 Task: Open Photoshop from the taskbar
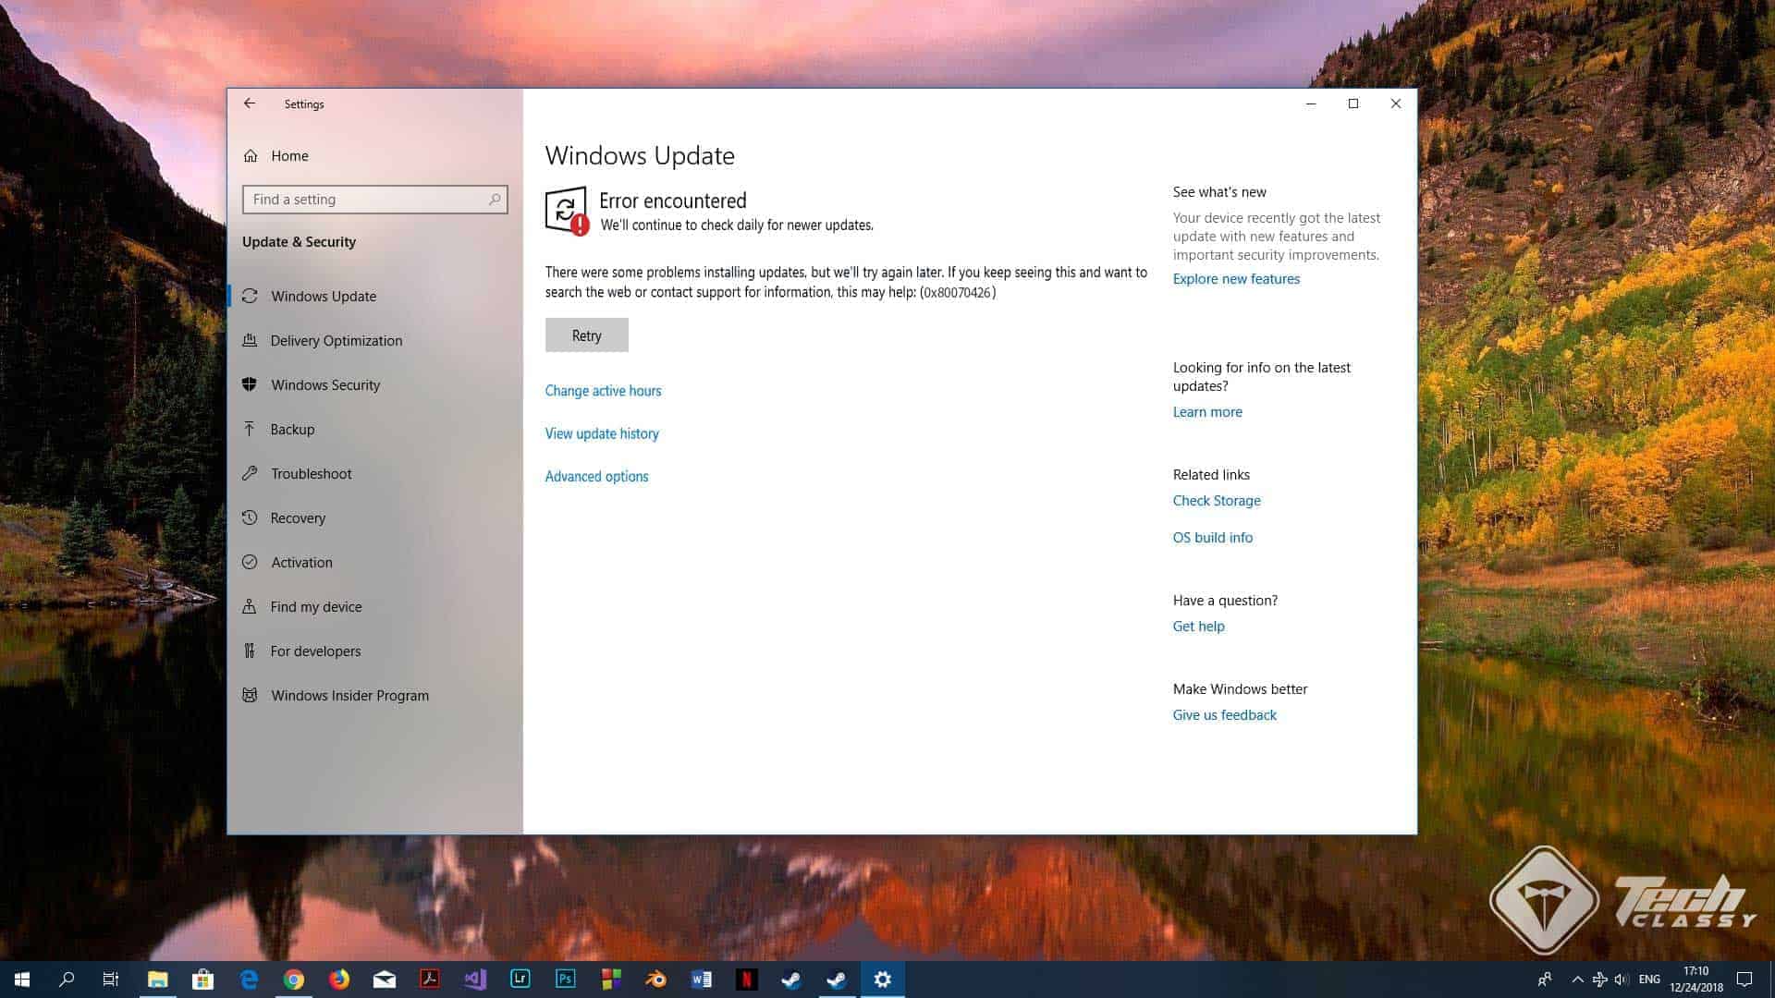[x=566, y=979]
